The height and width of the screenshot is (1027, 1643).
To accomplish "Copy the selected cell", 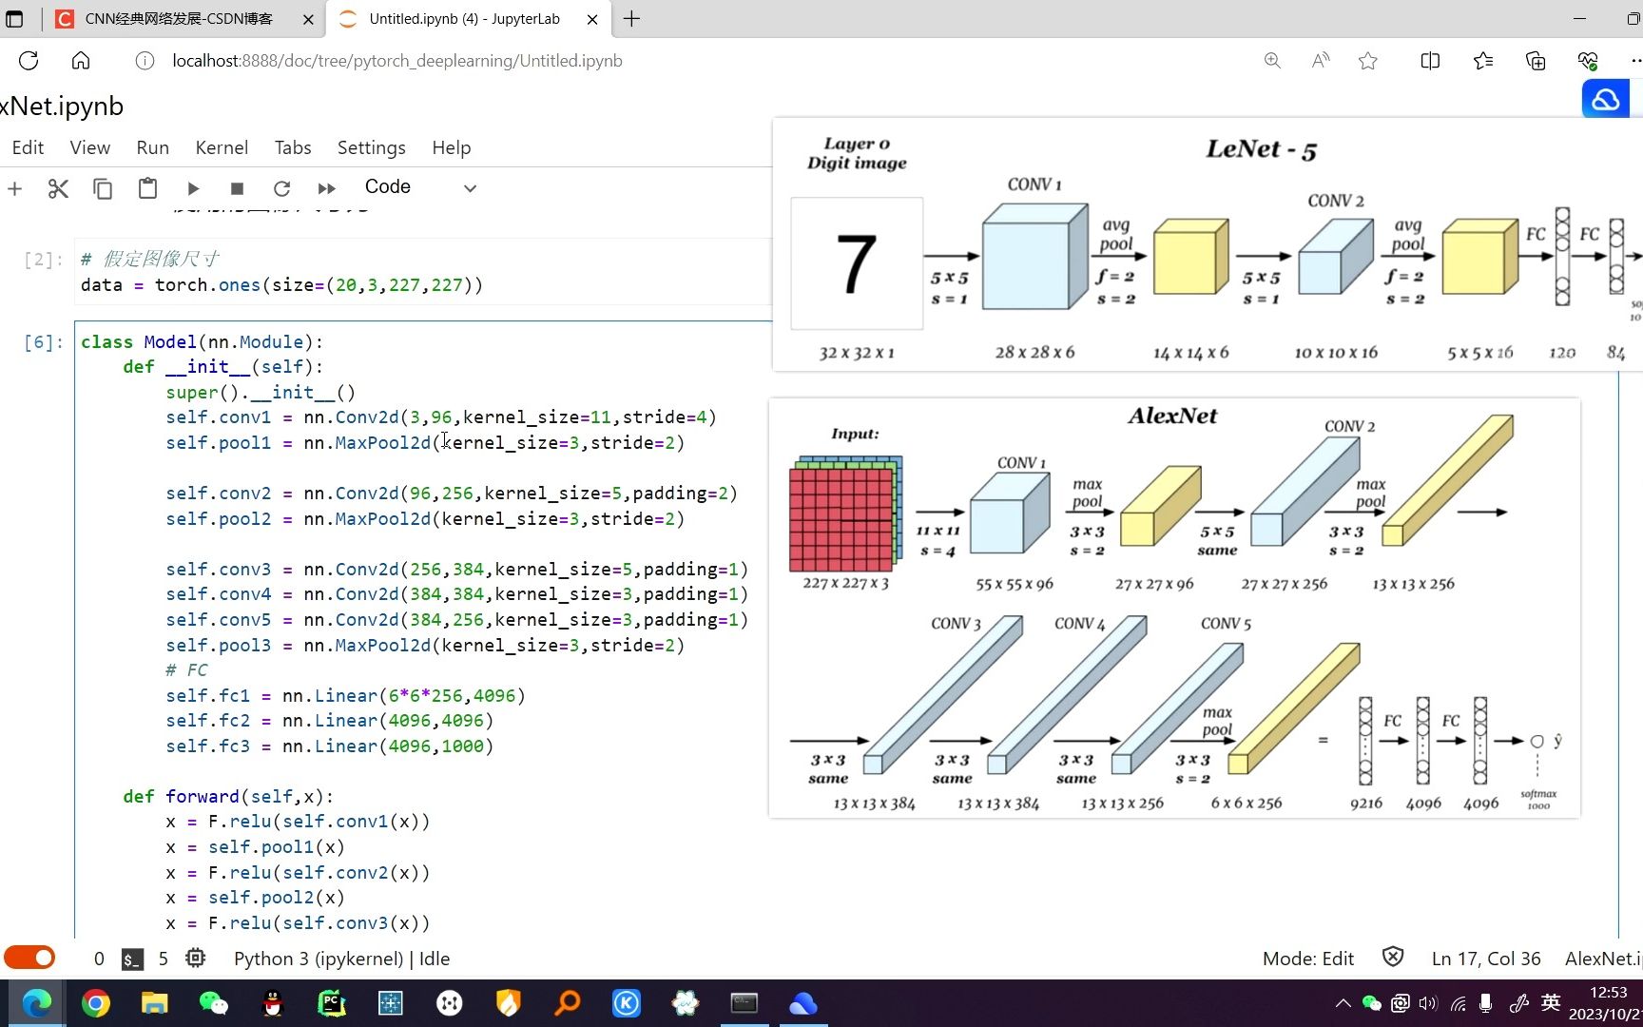I will point(103,188).
